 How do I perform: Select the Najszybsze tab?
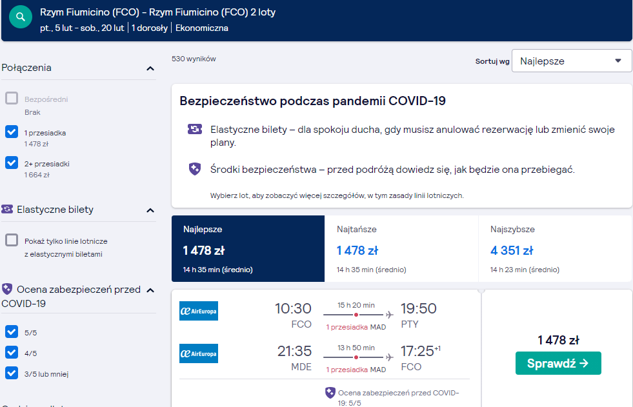555,248
